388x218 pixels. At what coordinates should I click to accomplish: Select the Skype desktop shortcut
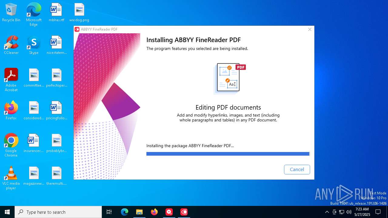tap(34, 45)
